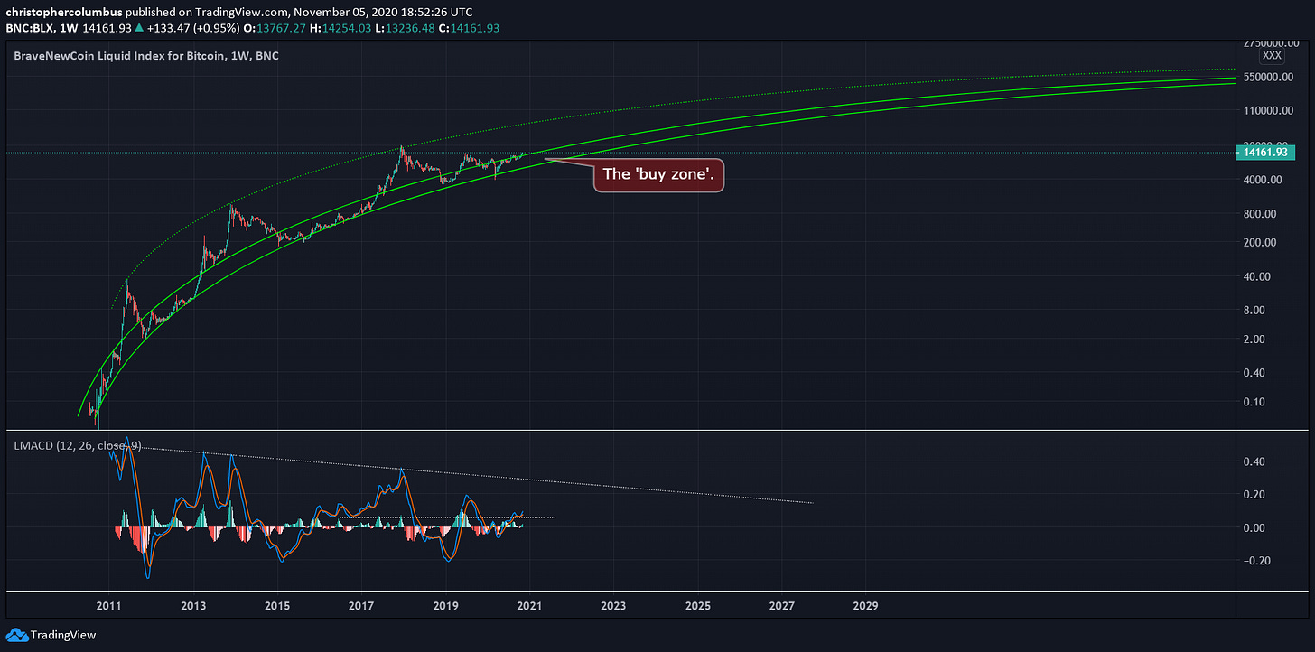1315x652 pixels.
Task: Open the chart title BraveNewCoin Liquid Index
Action: [x=145, y=55]
